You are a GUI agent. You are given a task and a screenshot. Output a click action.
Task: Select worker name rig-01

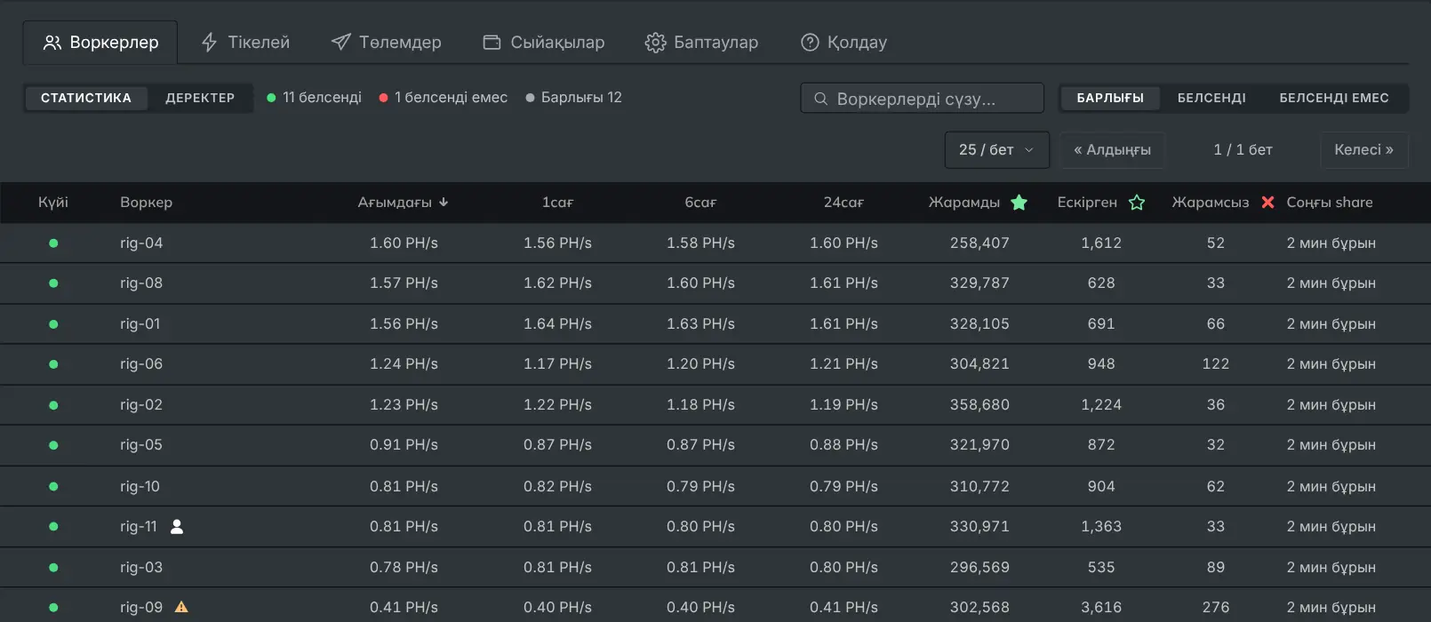pos(140,324)
